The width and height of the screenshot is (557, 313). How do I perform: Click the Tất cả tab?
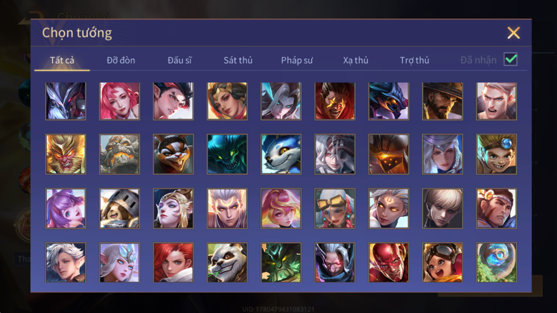tap(62, 60)
